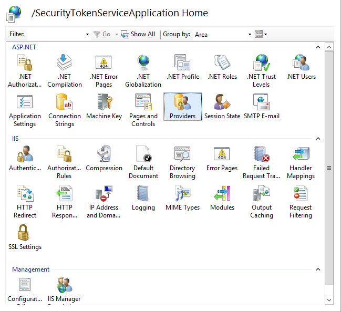Open the IIS Authentication feature

pyautogui.click(x=25, y=159)
